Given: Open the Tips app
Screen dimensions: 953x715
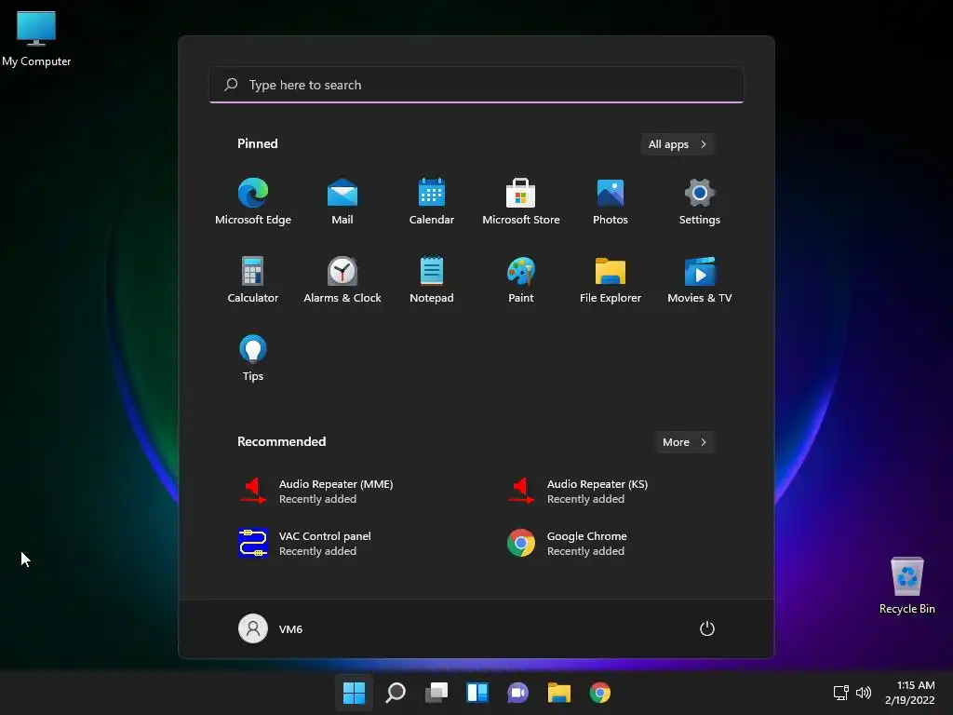Looking at the screenshot, I should click(x=253, y=358).
